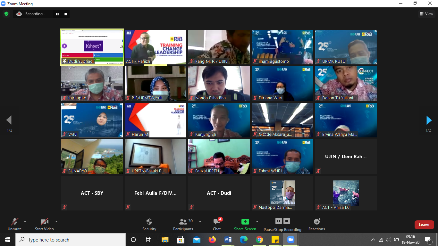Select Dudi Supriadi's Kahoot video tile

click(92, 47)
